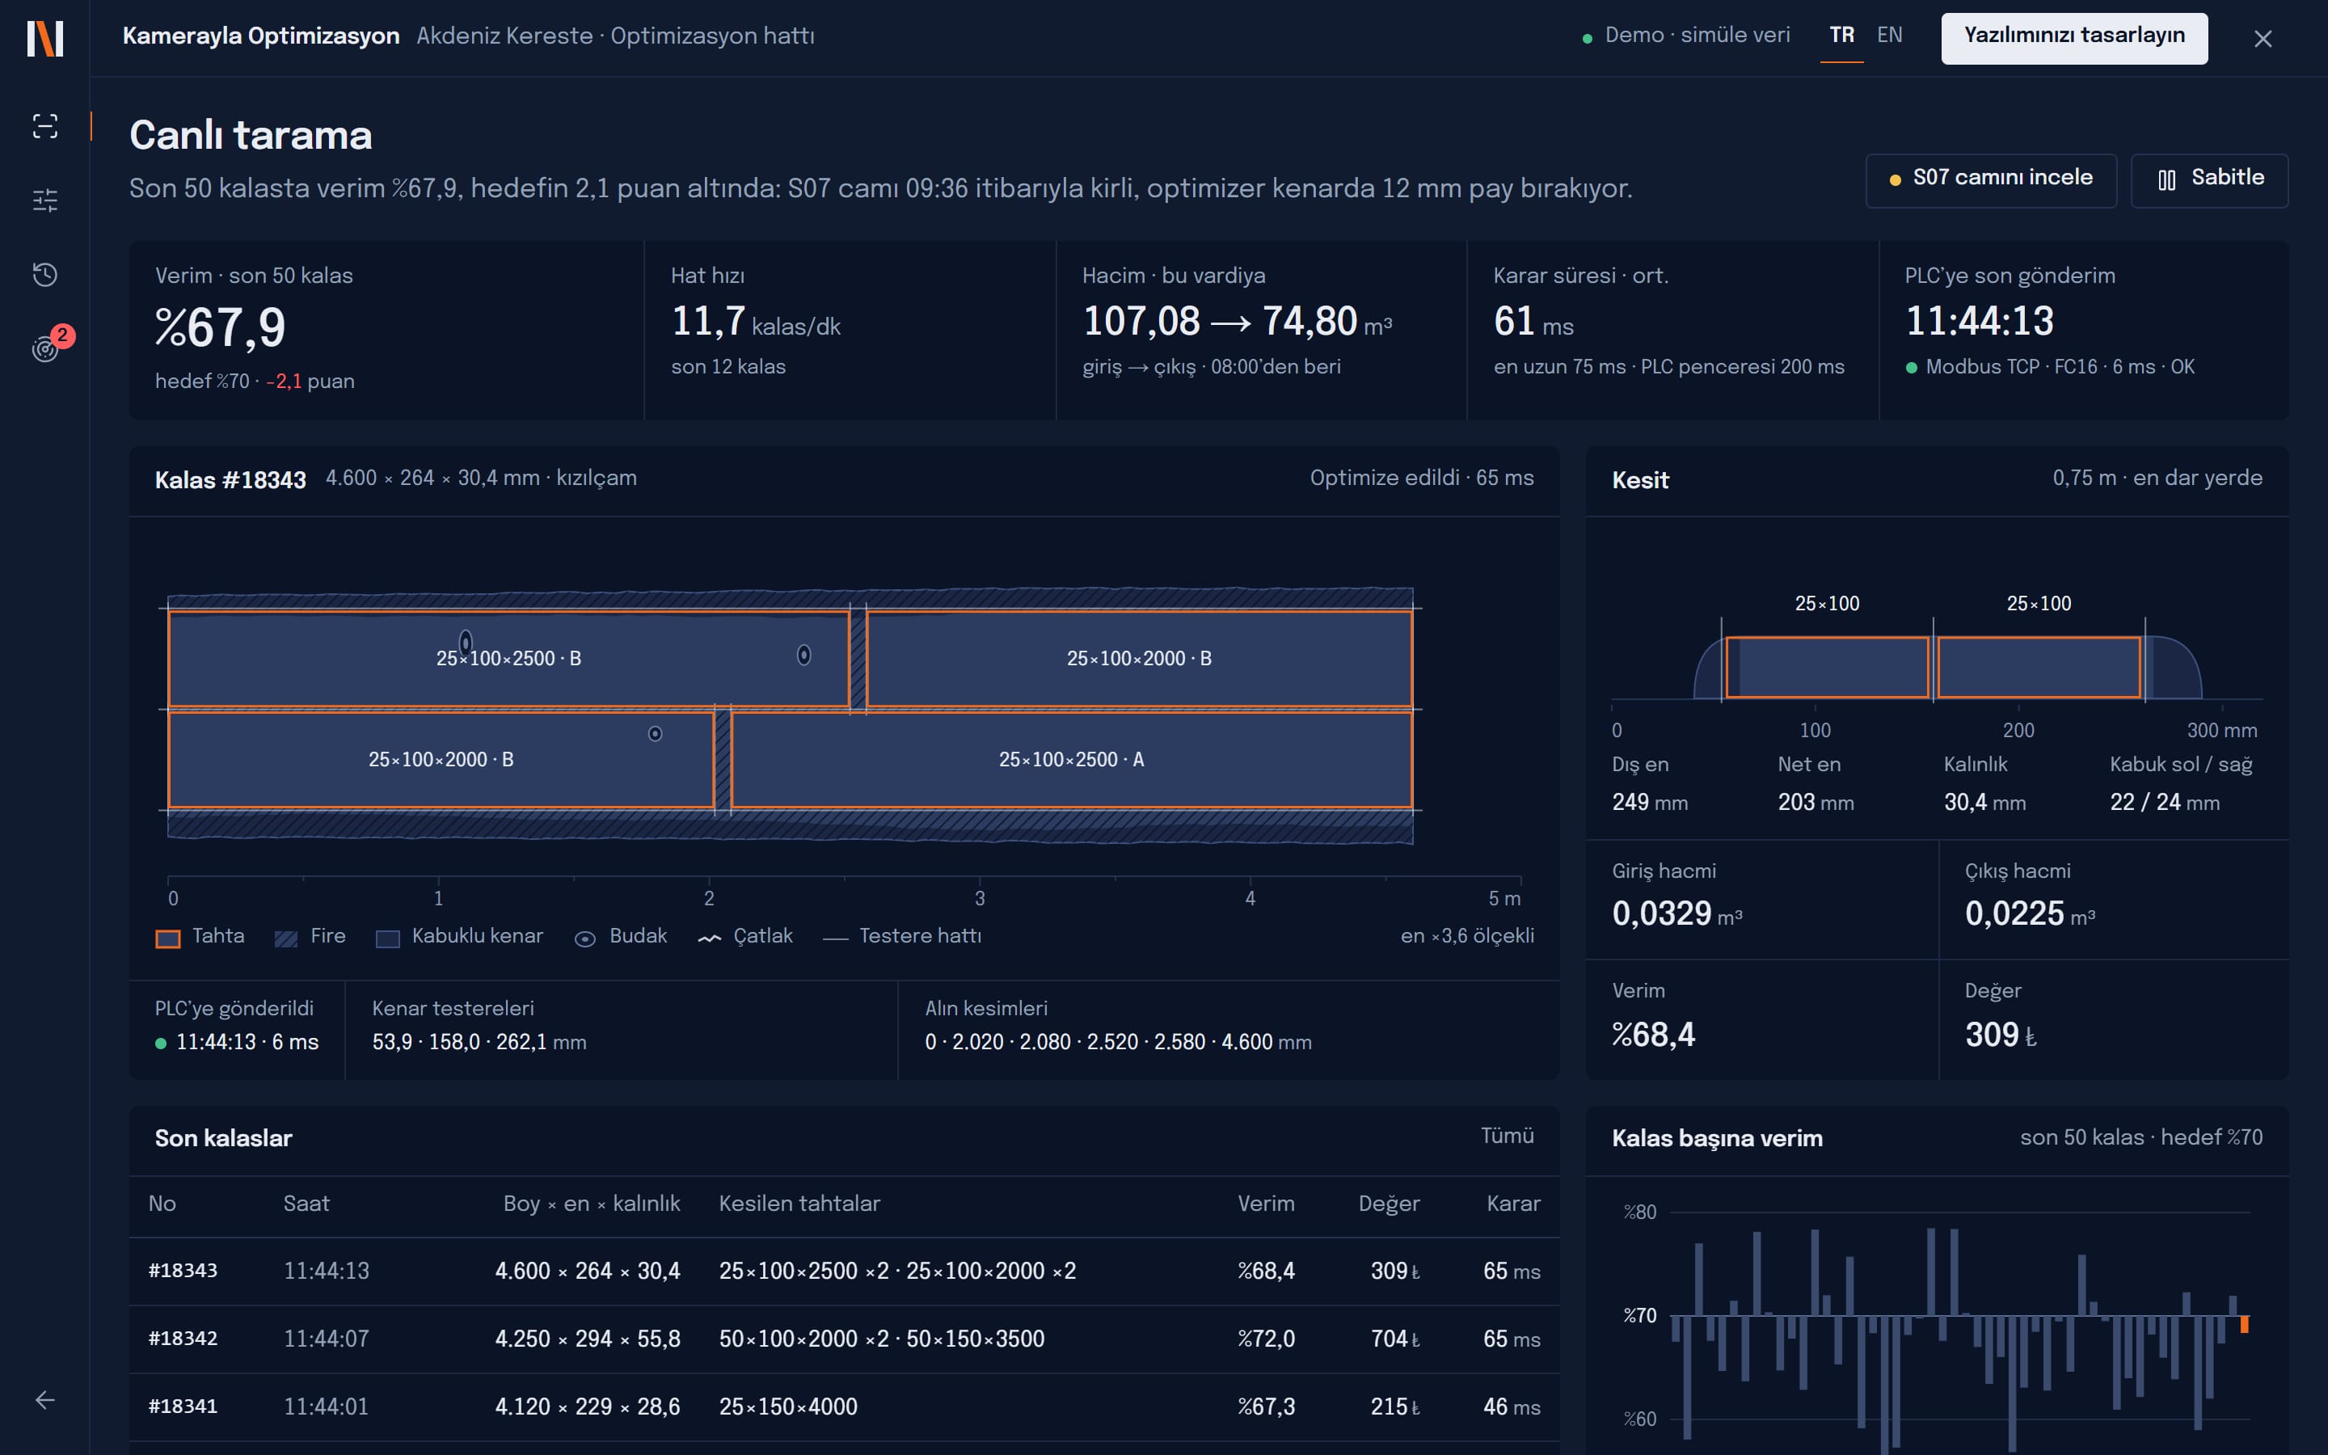
Task: Click the pause icon in the Sabitle button
Action: tap(2166, 180)
